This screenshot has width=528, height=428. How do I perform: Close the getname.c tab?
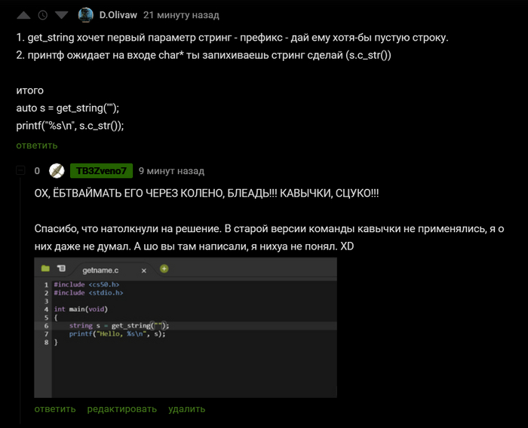[x=145, y=270]
